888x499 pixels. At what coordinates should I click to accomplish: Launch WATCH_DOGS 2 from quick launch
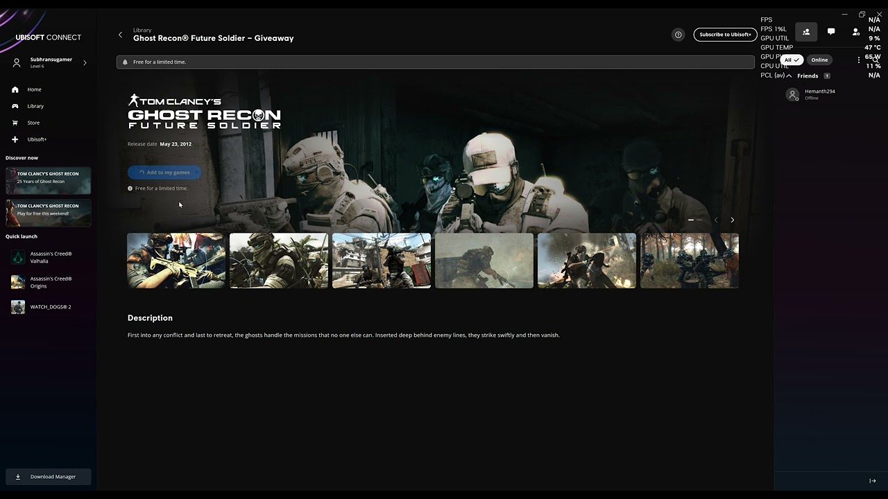[48, 307]
